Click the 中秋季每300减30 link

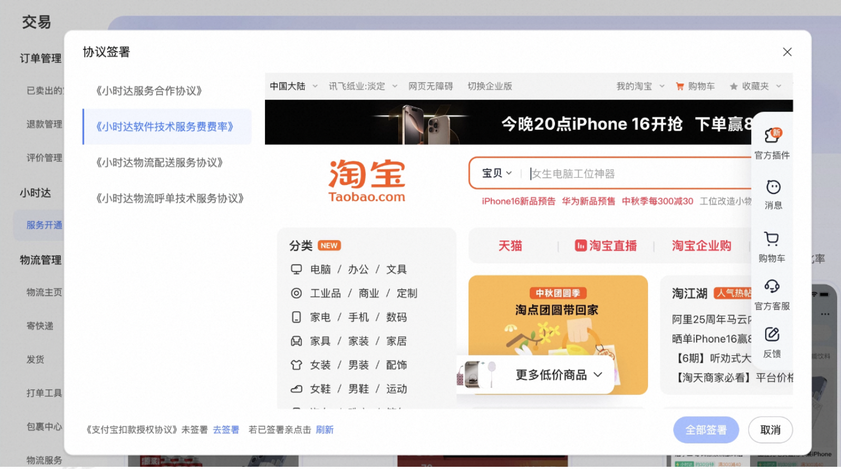[x=658, y=202]
